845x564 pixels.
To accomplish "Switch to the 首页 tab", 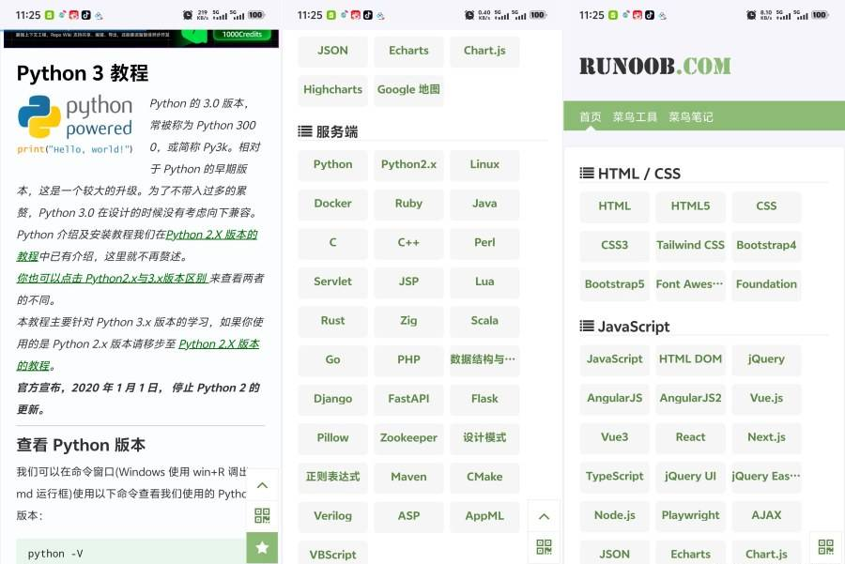I will (591, 117).
